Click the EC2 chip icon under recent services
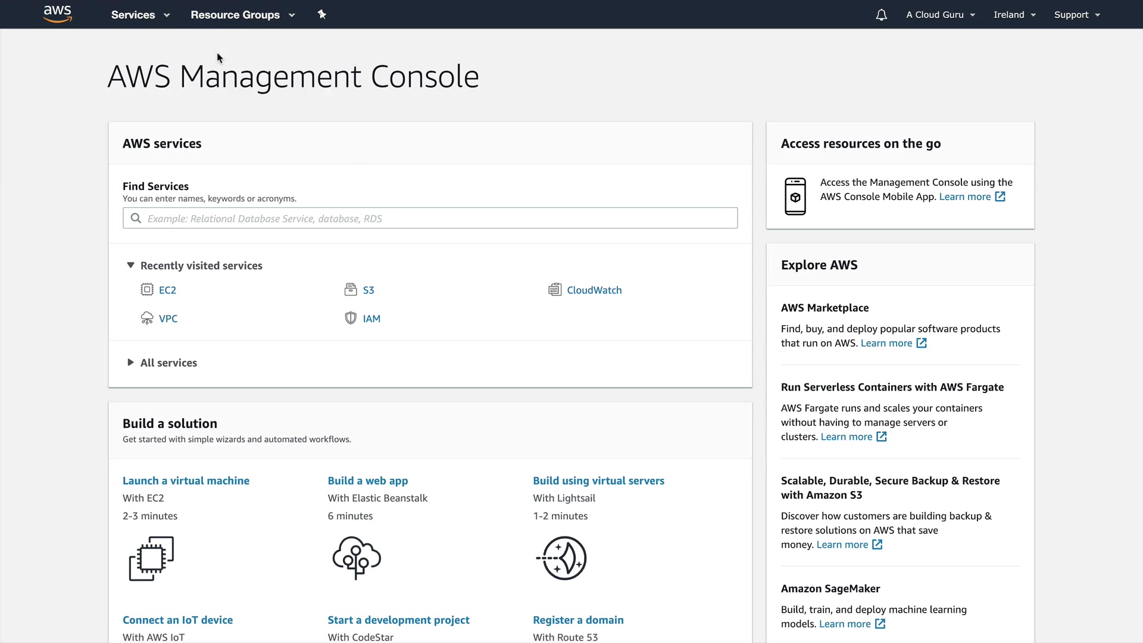The height and width of the screenshot is (643, 1143). coord(146,290)
